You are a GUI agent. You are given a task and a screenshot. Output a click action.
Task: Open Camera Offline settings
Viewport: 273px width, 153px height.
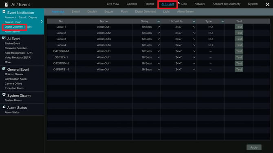13,84
